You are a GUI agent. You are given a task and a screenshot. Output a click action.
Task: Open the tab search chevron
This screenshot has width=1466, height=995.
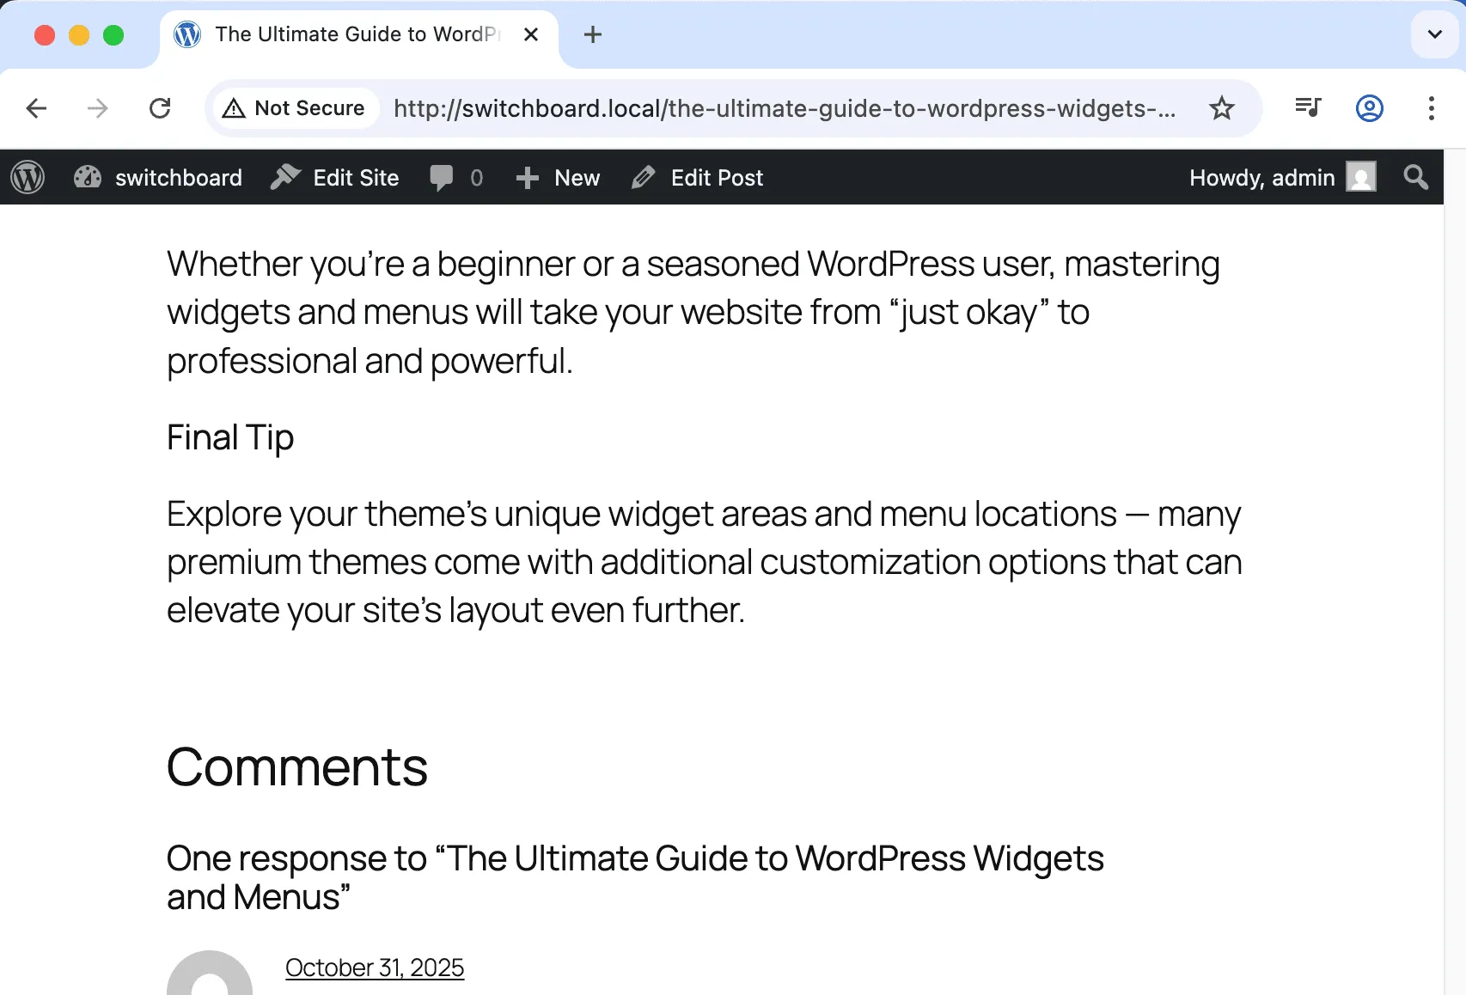click(x=1433, y=34)
